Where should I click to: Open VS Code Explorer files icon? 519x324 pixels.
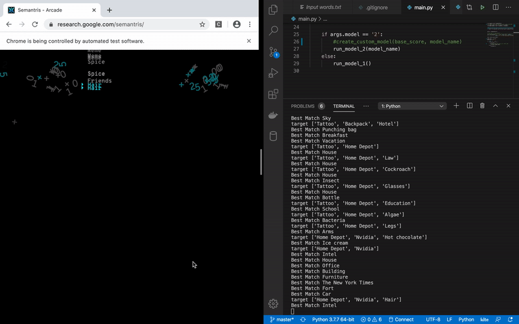point(273,10)
